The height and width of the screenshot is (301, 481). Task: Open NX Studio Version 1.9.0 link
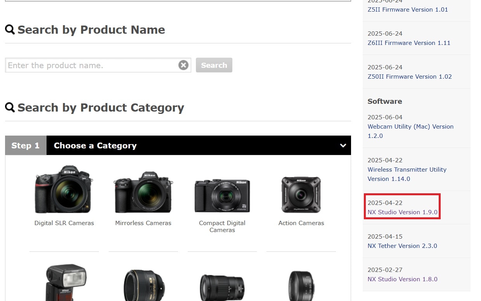click(402, 212)
